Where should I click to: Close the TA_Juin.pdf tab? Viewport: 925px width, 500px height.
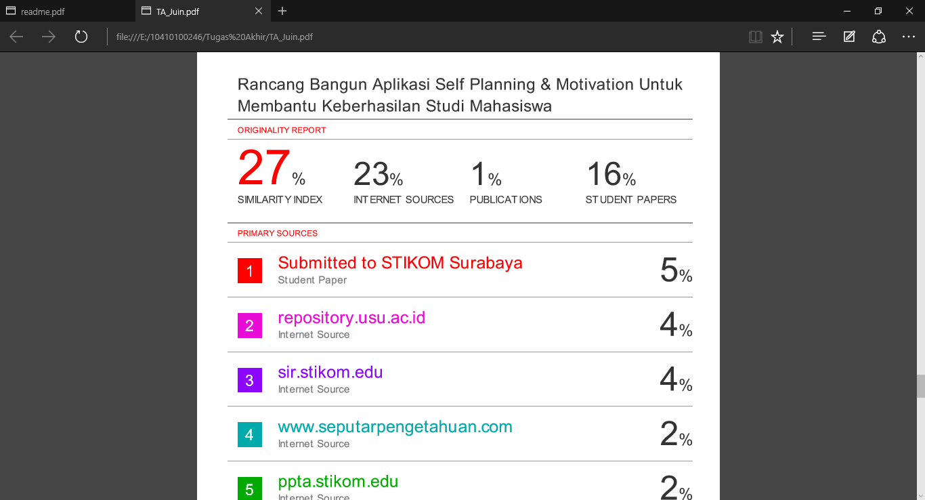(x=258, y=11)
